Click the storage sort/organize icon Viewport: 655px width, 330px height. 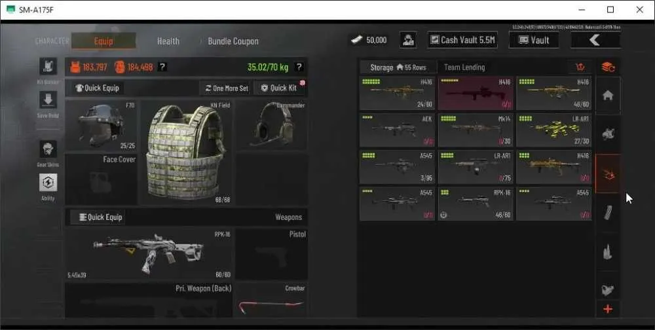tap(580, 67)
